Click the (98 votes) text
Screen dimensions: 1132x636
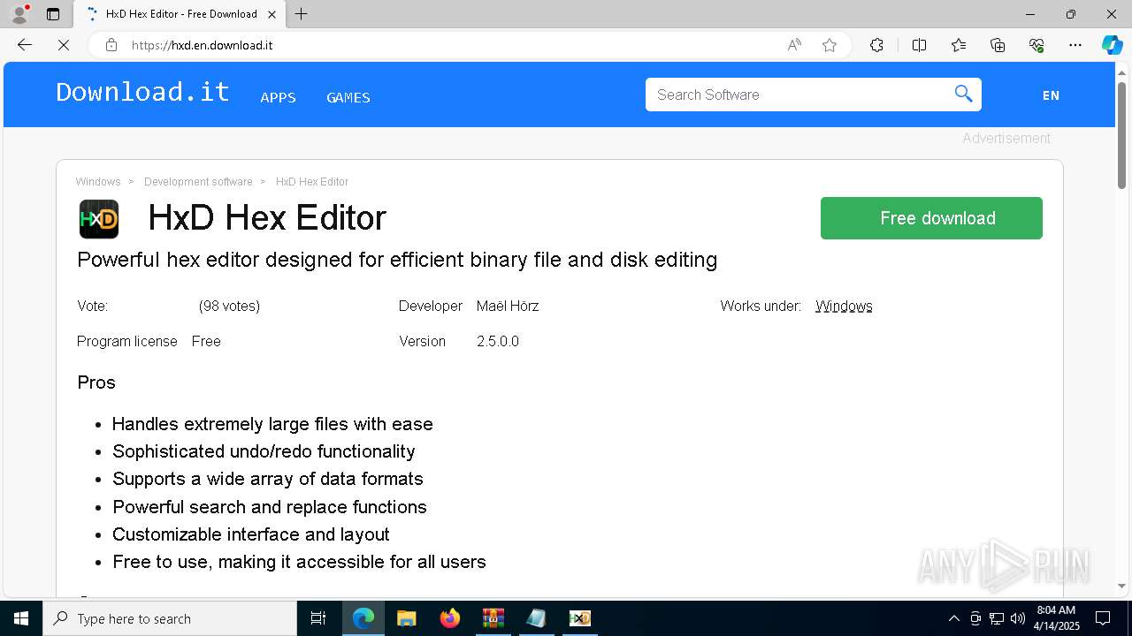(x=229, y=306)
